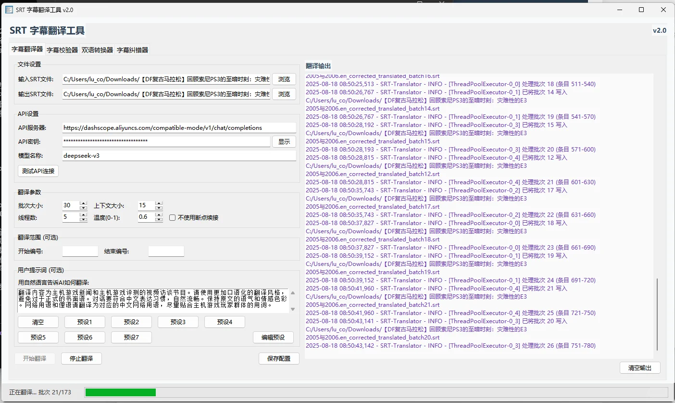The height and width of the screenshot is (403, 675).
Task: Click 浏览 for the input SRT file
Action: pyautogui.click(x=284, y=79)
